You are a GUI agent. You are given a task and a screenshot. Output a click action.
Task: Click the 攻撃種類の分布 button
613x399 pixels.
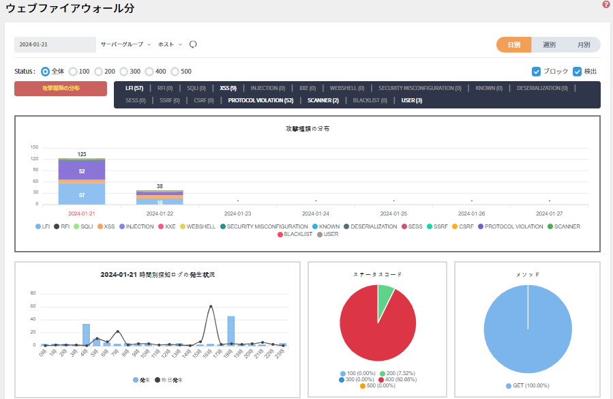pyautogui.click(x=61, y=89)
